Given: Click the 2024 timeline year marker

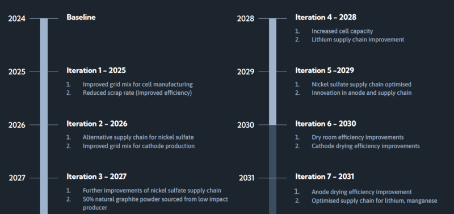Looking at the screenshot, I should tap(17, 19).
